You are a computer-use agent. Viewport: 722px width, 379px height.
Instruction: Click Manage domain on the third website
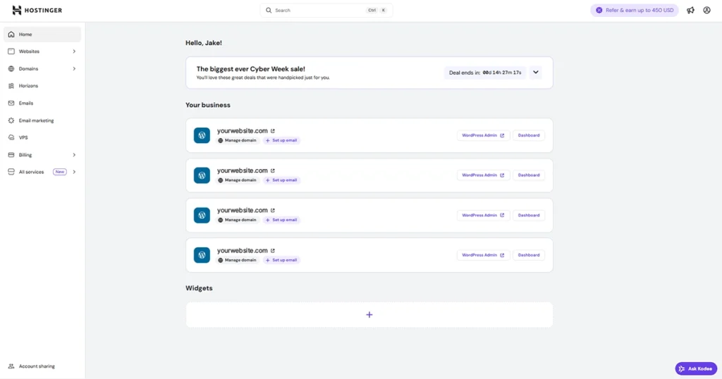tap(237, 220)
